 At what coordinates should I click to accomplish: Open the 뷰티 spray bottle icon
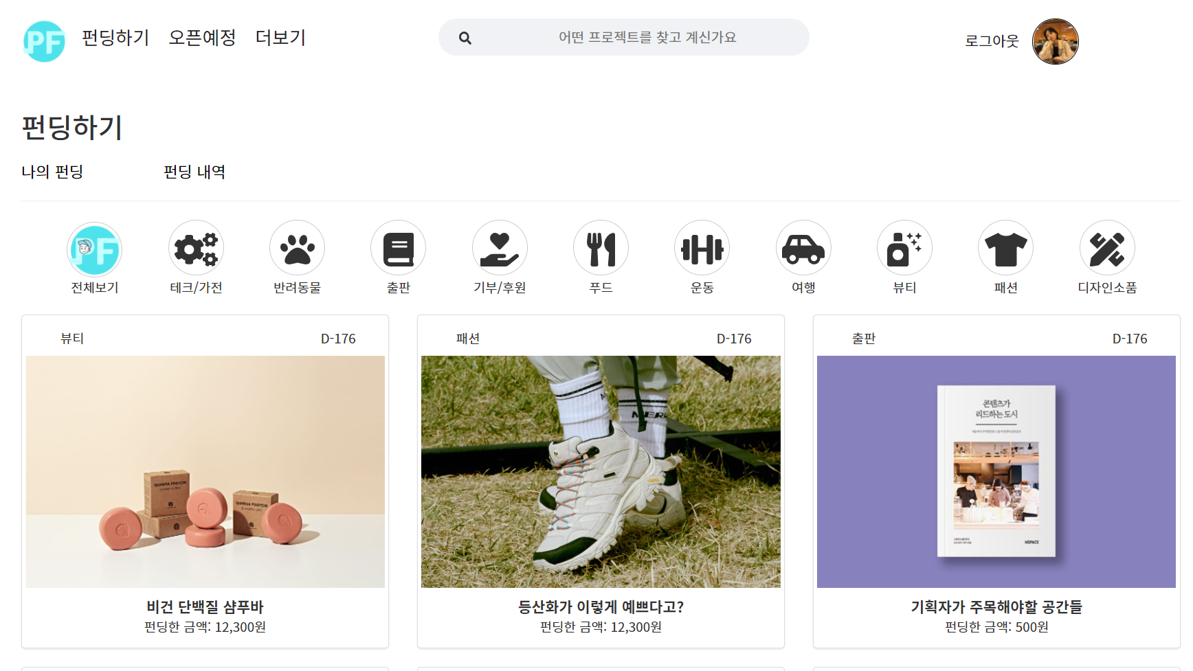[904, 248]
